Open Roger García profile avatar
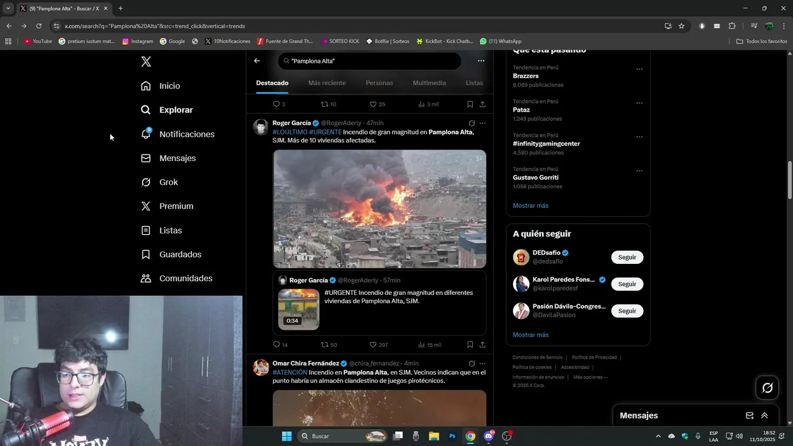The width and height of the screenshot is (793, 446). click(x=261, y=127)
